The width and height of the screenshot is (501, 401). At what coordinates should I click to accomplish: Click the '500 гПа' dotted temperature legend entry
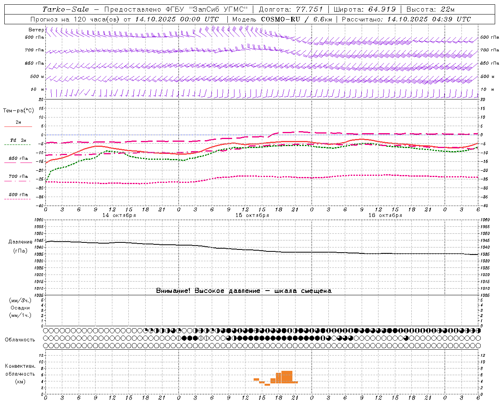[18, 195]
